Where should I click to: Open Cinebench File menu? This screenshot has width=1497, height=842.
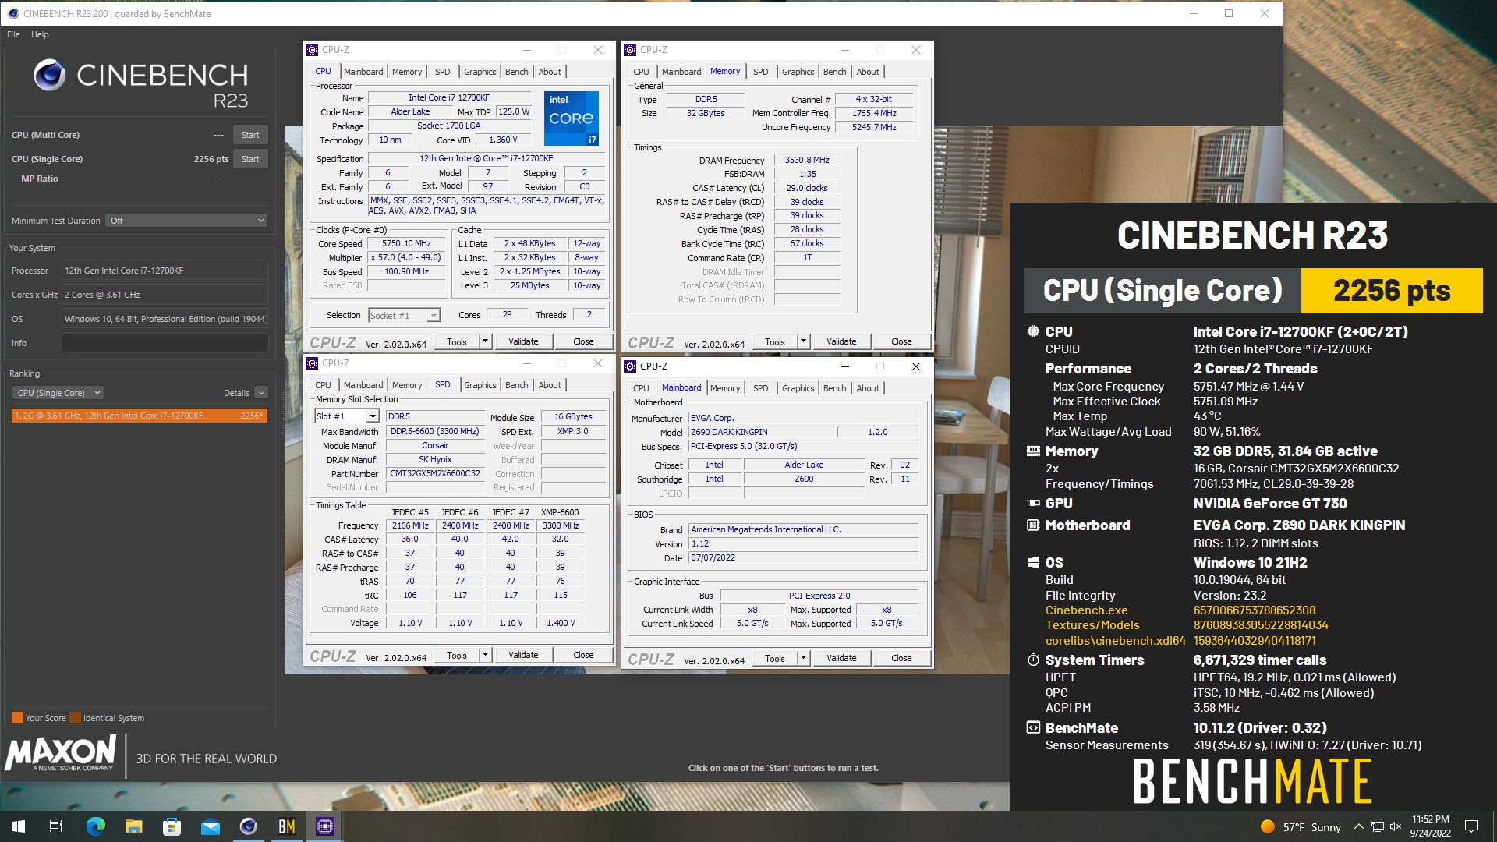13,34
